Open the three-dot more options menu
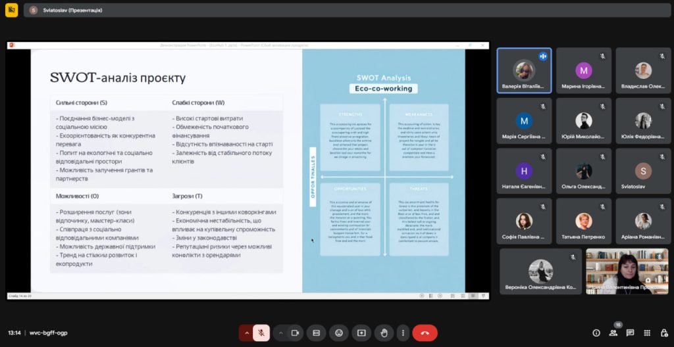Viewport: 674px width, 347px height. [x=402, y=333]
